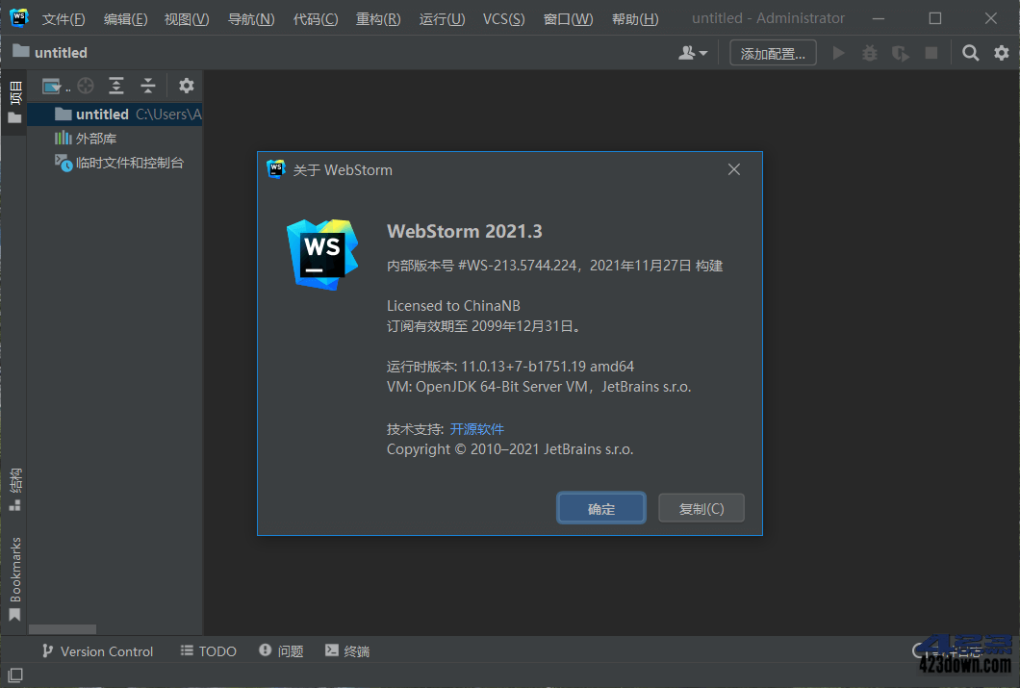Click the 确定 button in About dialog

click(x=600, y=508)
